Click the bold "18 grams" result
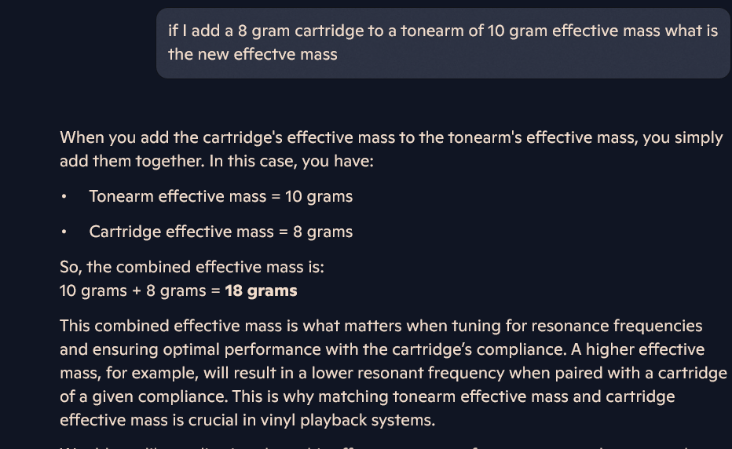 coord(261,290)
